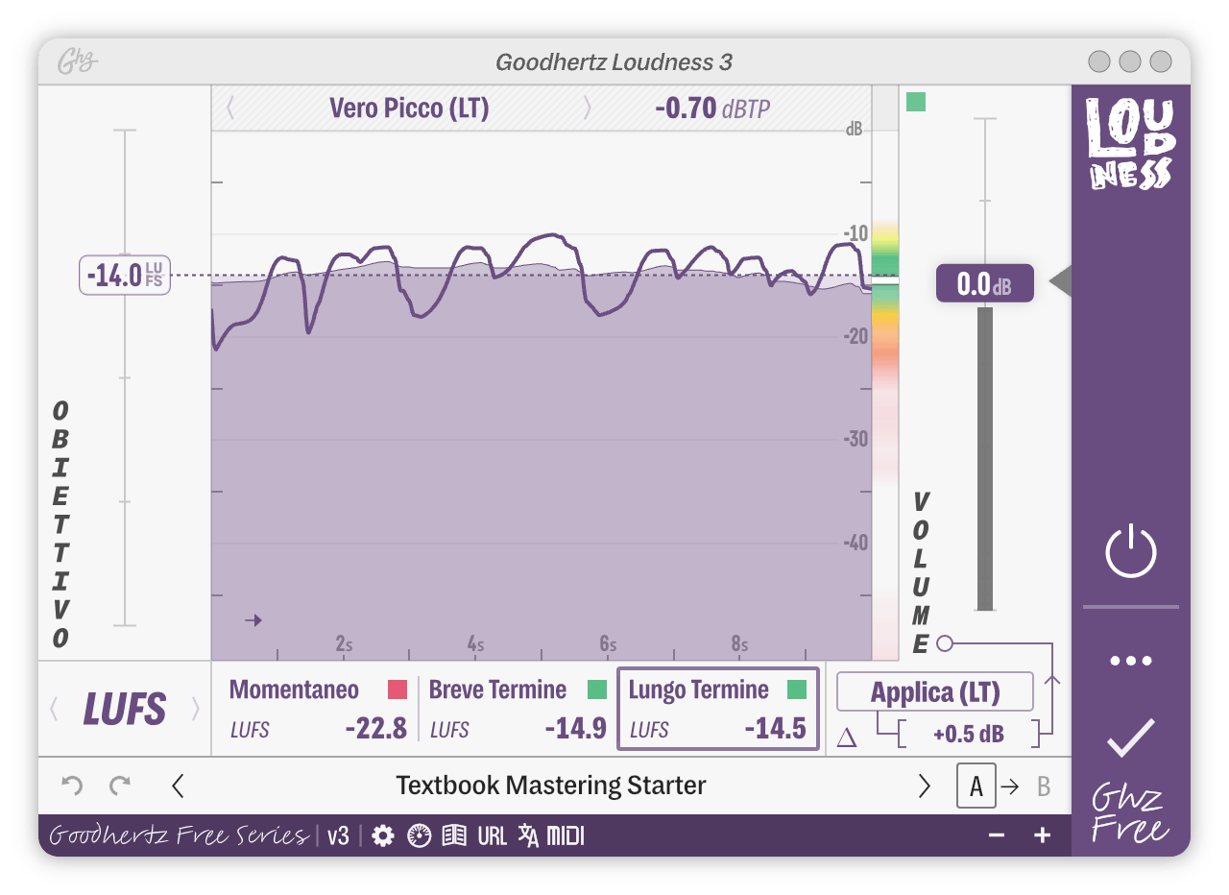Screen dimensions: 1229x895
Task: Switch LUFS unit using the left chevron
Action: [54, 710]
